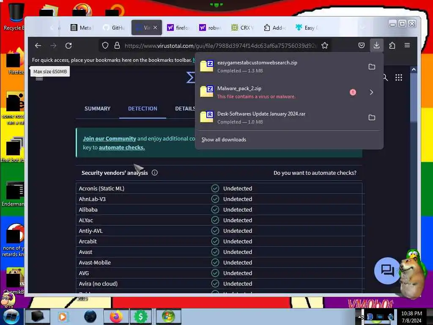This screenshot has height=325, width=433.
Task: Open the dark globe taskbar icon
Action: [x=90, y=317]
